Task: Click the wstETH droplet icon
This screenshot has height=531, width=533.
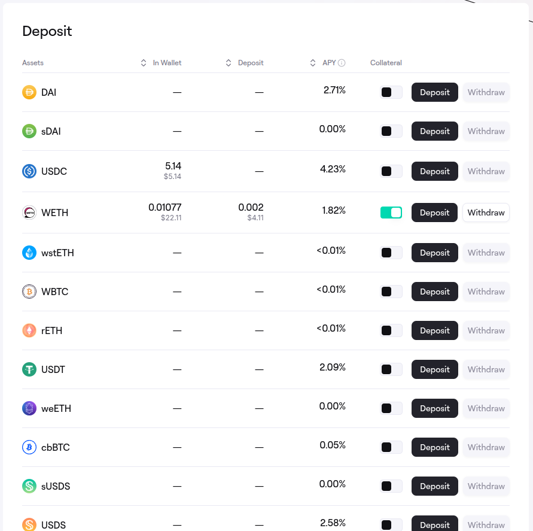Action: (29, 253)
